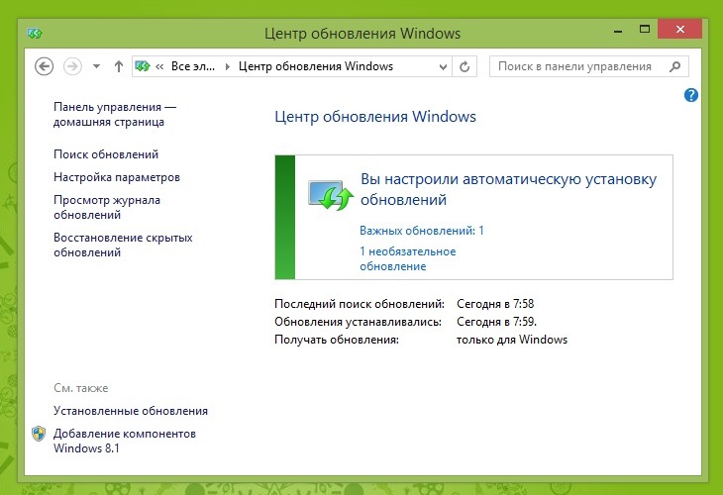Click the window system icon in title bar

pyautogui.click(x=34, y=34)
